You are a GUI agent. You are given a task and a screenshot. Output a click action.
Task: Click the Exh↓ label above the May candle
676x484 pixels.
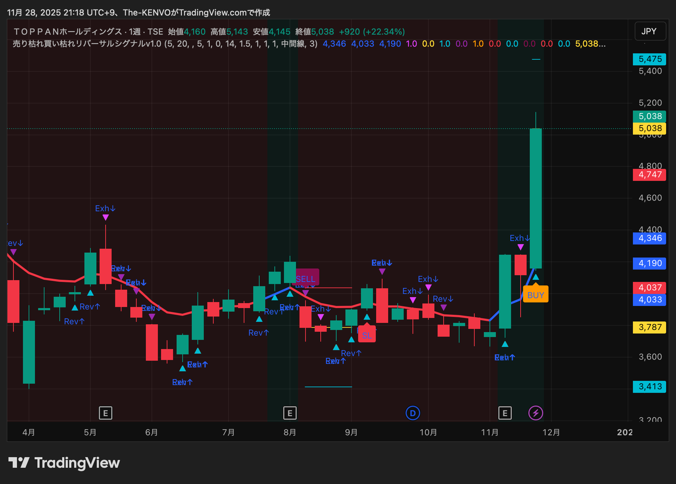105,208
